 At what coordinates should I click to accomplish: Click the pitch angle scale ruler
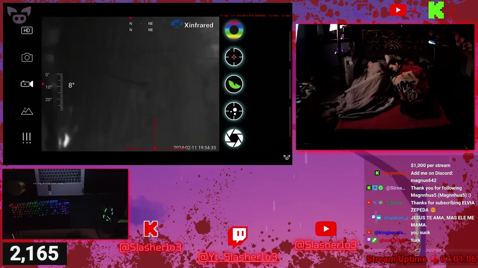click(x=60, y=92)
